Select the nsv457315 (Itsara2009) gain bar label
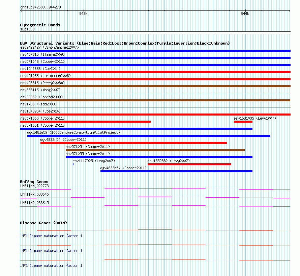Screen dimensions: 300x276 (x=42, y=54)
